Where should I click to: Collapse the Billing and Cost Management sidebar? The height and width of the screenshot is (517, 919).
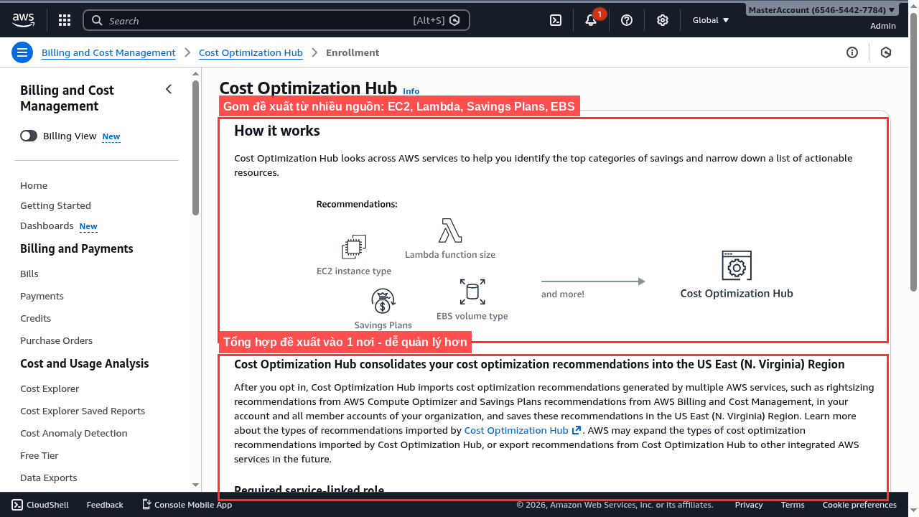point(169,89)
